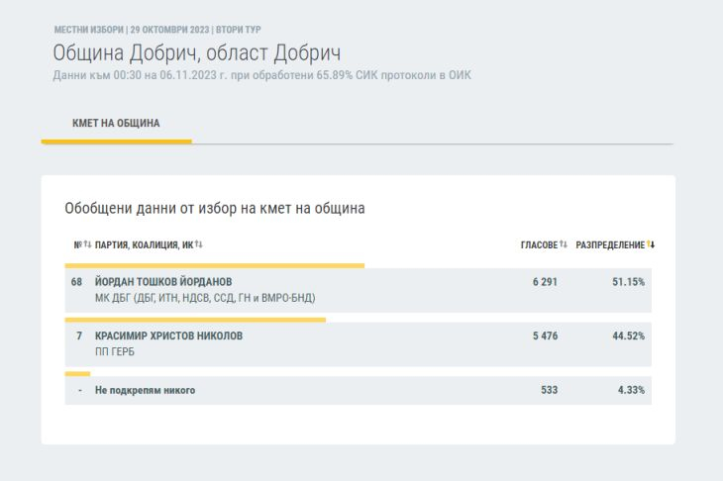Viewport: 723px width, 481px height.
Task: Click the small yellow bar above Не подкрепям никого
Action: 77,374
